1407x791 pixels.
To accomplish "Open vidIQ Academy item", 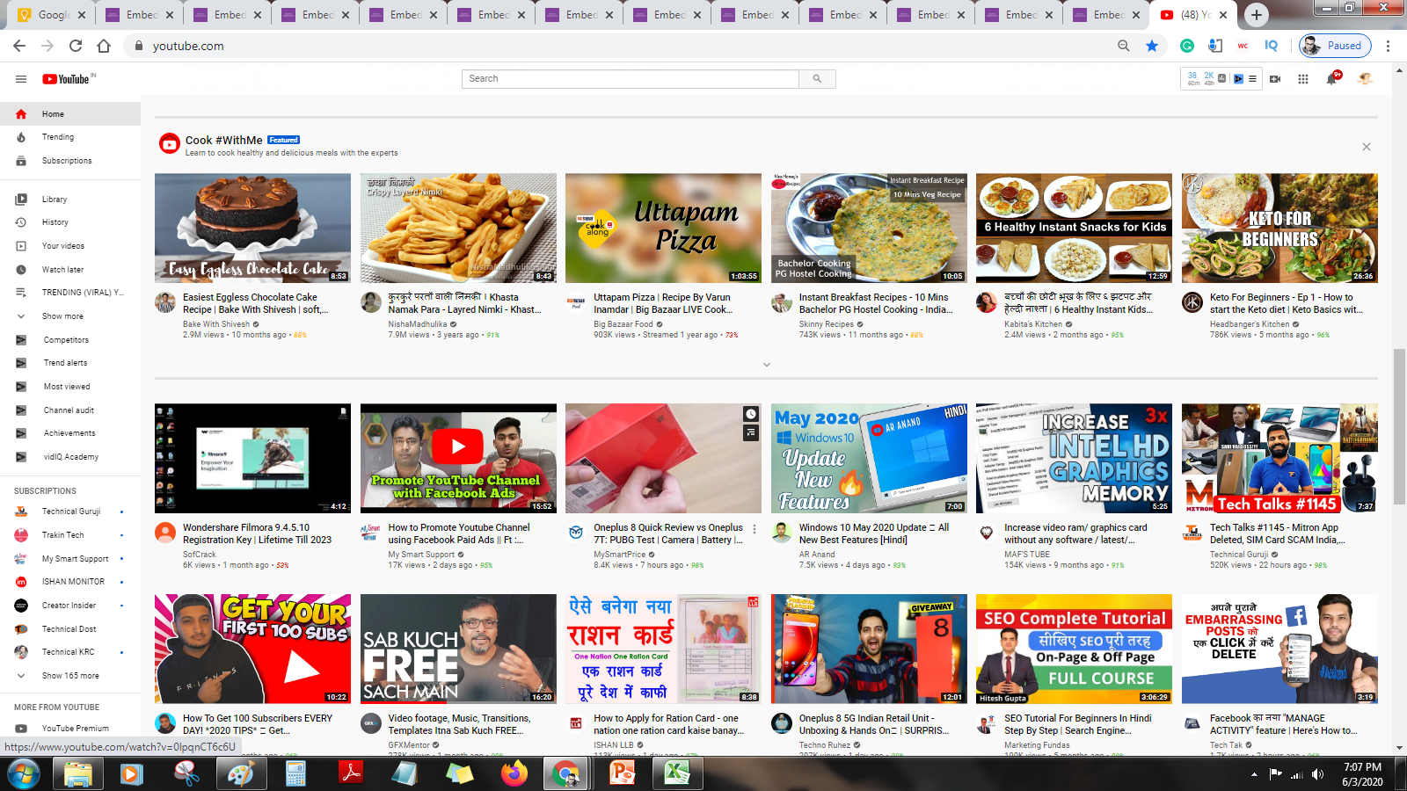I will tap(70, 457).
